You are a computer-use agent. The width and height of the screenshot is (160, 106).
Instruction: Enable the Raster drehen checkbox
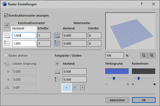tap(6, 56)
